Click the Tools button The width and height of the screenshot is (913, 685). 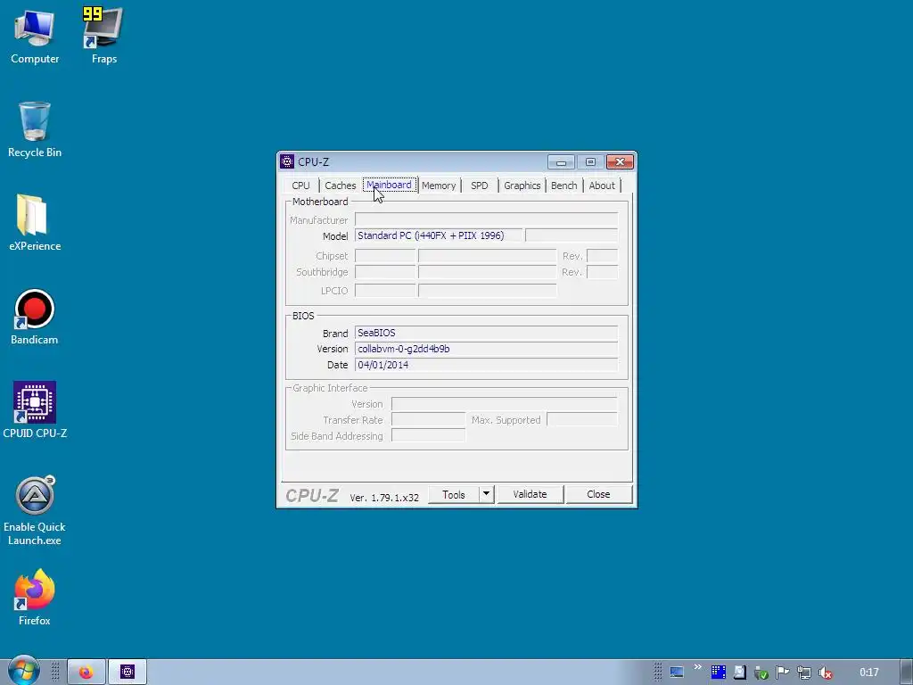point(454,494)
